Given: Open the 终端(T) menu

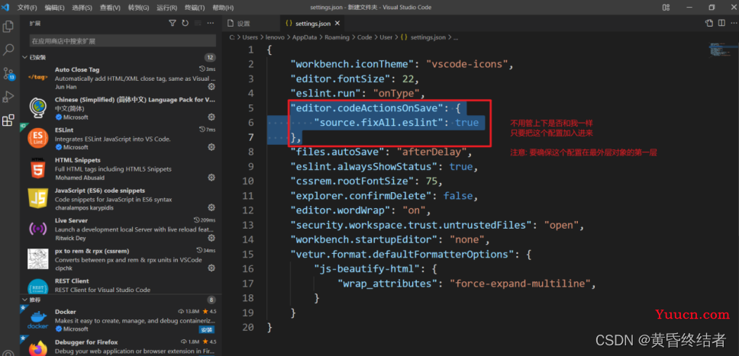Looking at the screenshot, I should click(x=194, y=8).
